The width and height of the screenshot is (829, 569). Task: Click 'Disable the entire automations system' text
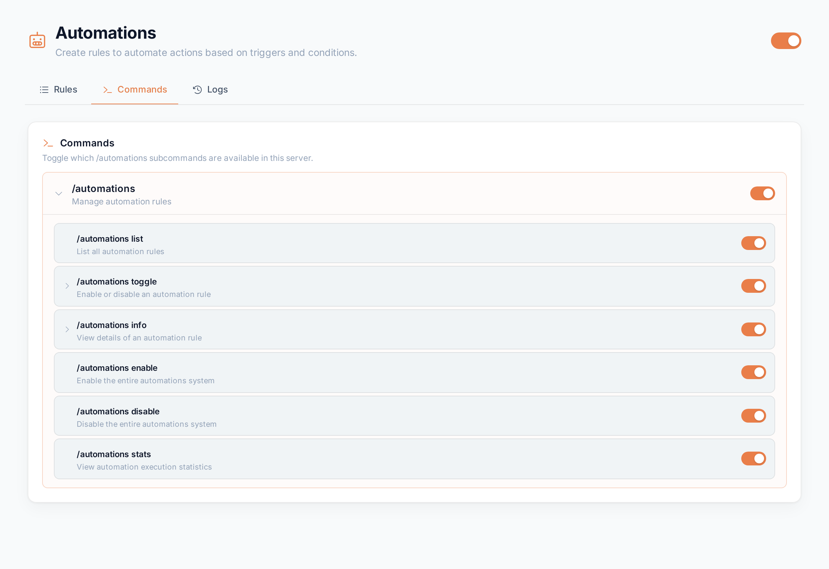146,424
